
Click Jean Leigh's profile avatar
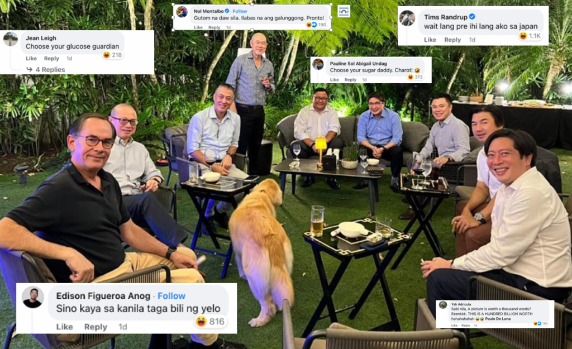pos(10,39)
